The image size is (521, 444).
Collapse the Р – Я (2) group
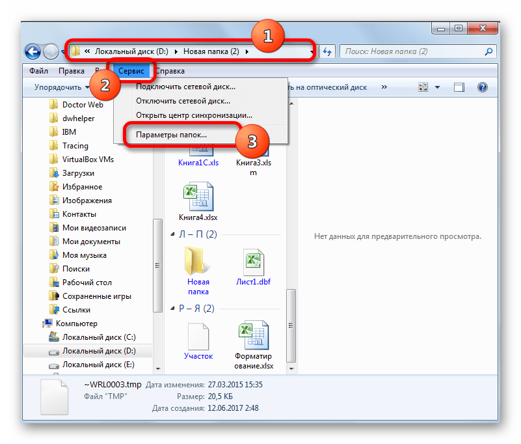tap(172, 309)
